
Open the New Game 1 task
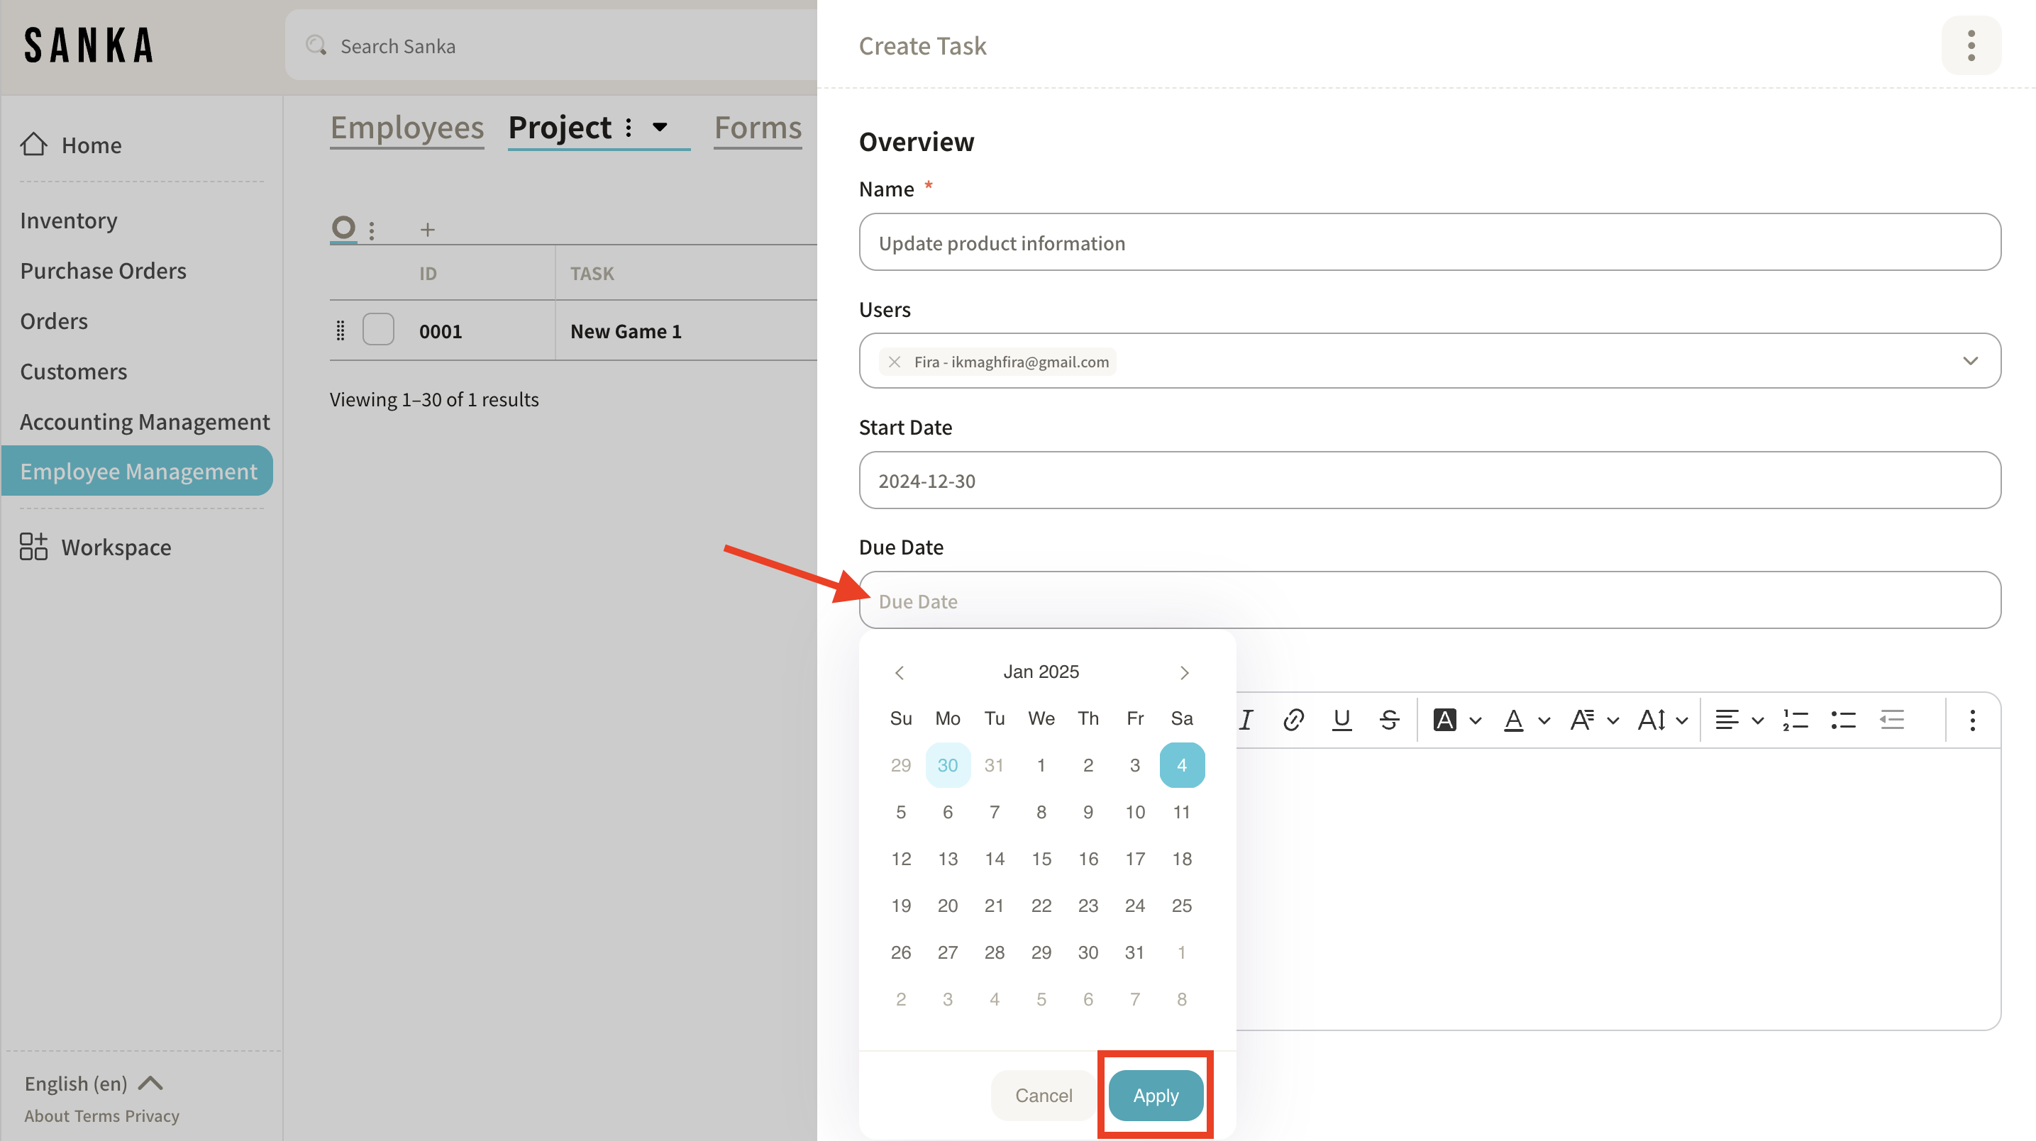click(x=625, y=331)
